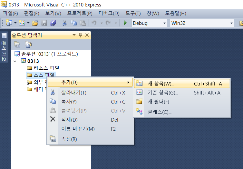This screenshot has width=243, height=169.
Task: Select 새 항목(W)... in submenu
Action: (x=182, y=84)
